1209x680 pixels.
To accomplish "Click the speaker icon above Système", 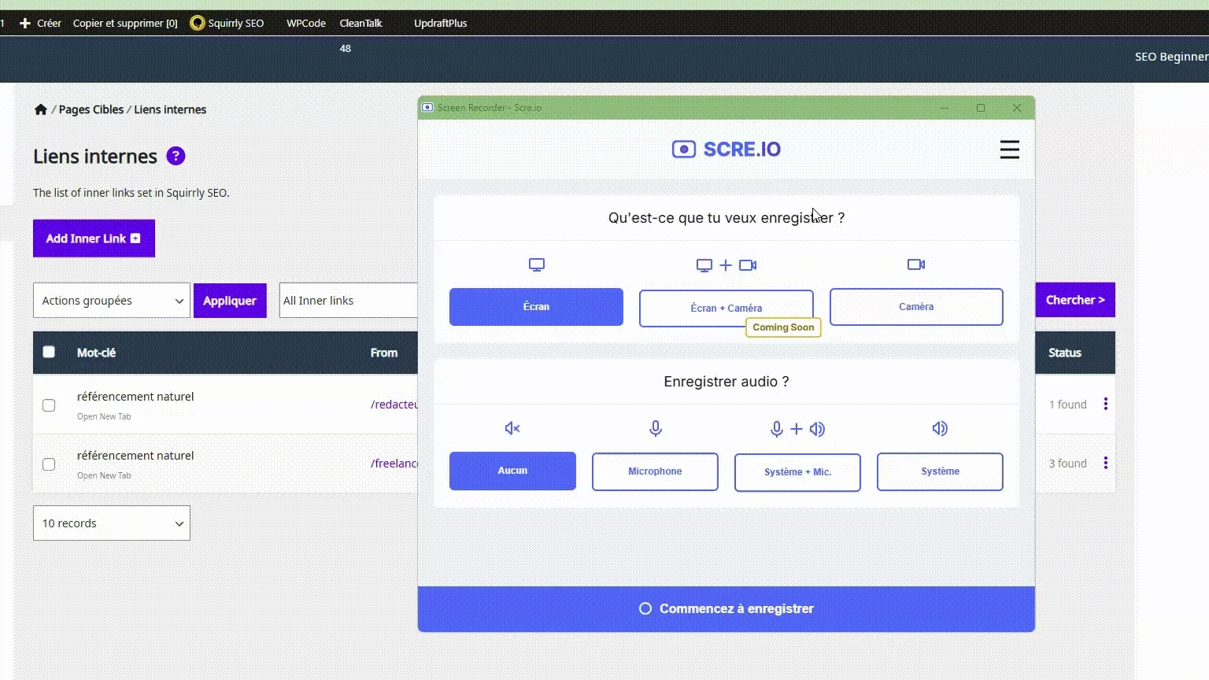I will (940, 428).
